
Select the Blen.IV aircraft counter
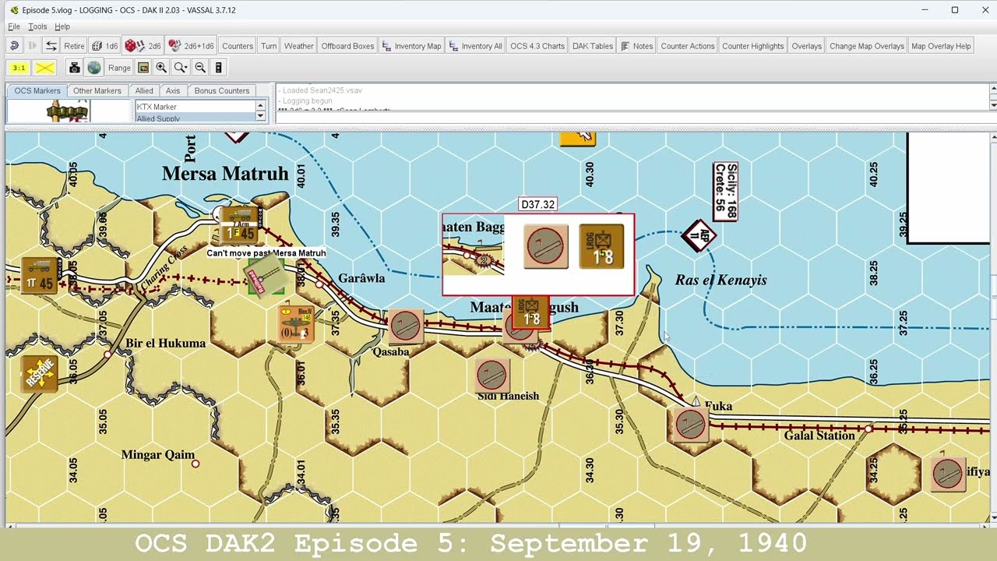coord(296,325)
